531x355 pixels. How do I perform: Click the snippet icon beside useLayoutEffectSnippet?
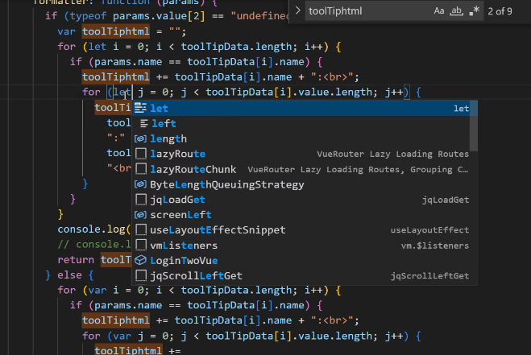coord(141,229)
